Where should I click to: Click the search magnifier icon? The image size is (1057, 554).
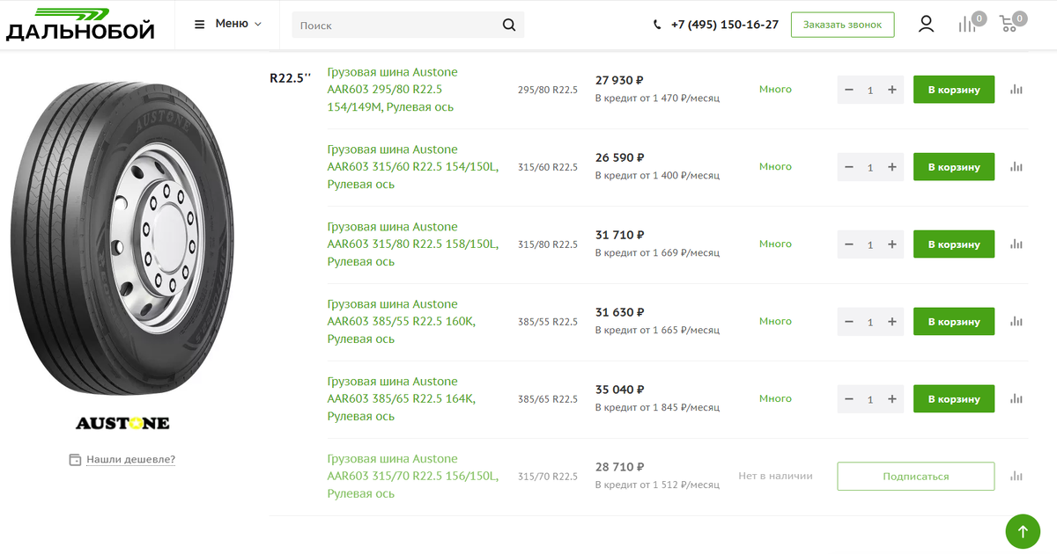[509, 25]
